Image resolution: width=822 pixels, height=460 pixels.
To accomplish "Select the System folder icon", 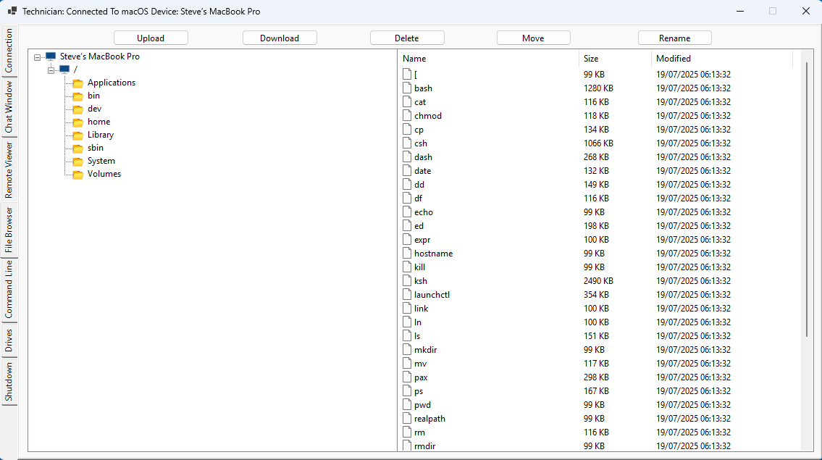I will point(78,162).
